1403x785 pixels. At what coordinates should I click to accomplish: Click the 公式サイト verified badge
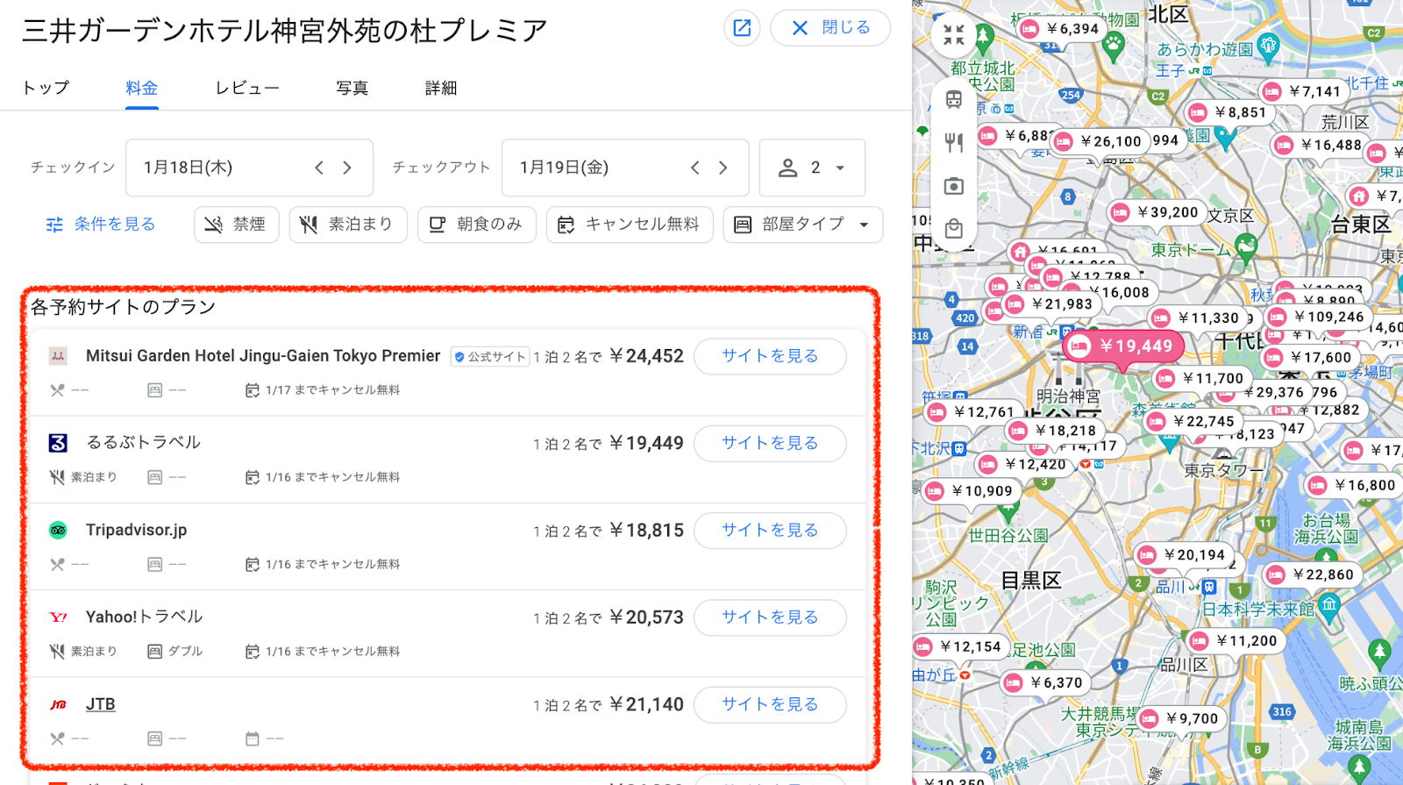tap(490, 357)
